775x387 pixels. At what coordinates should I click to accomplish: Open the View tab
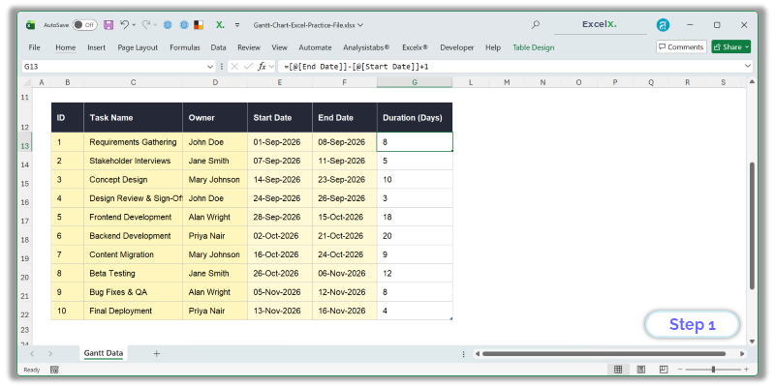(279, 47)
